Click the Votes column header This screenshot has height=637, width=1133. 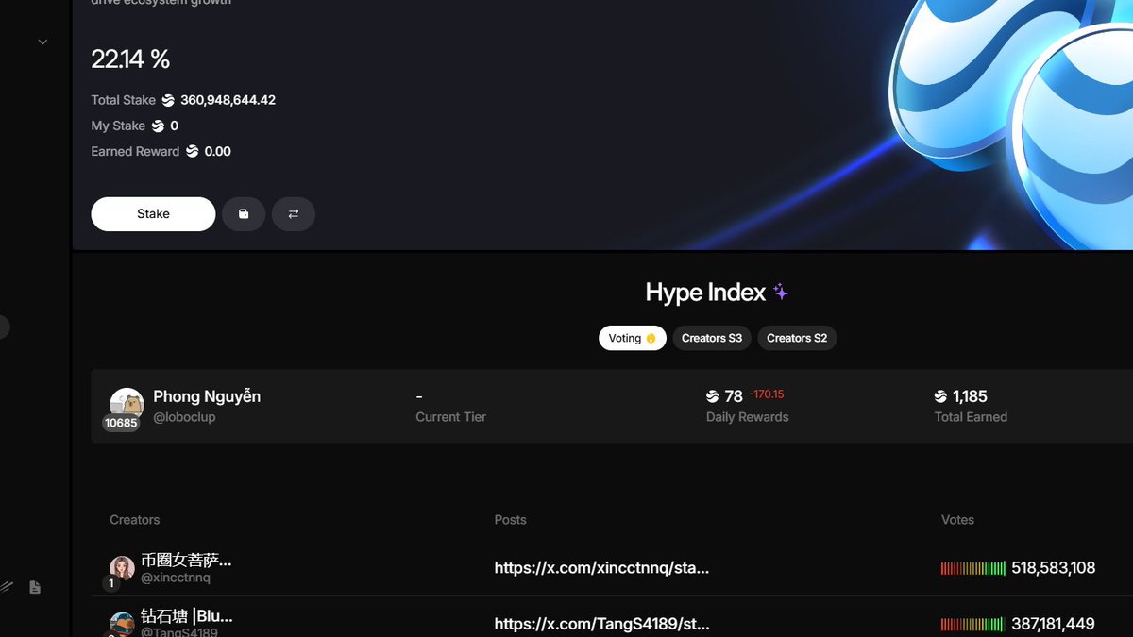point(957,520)
